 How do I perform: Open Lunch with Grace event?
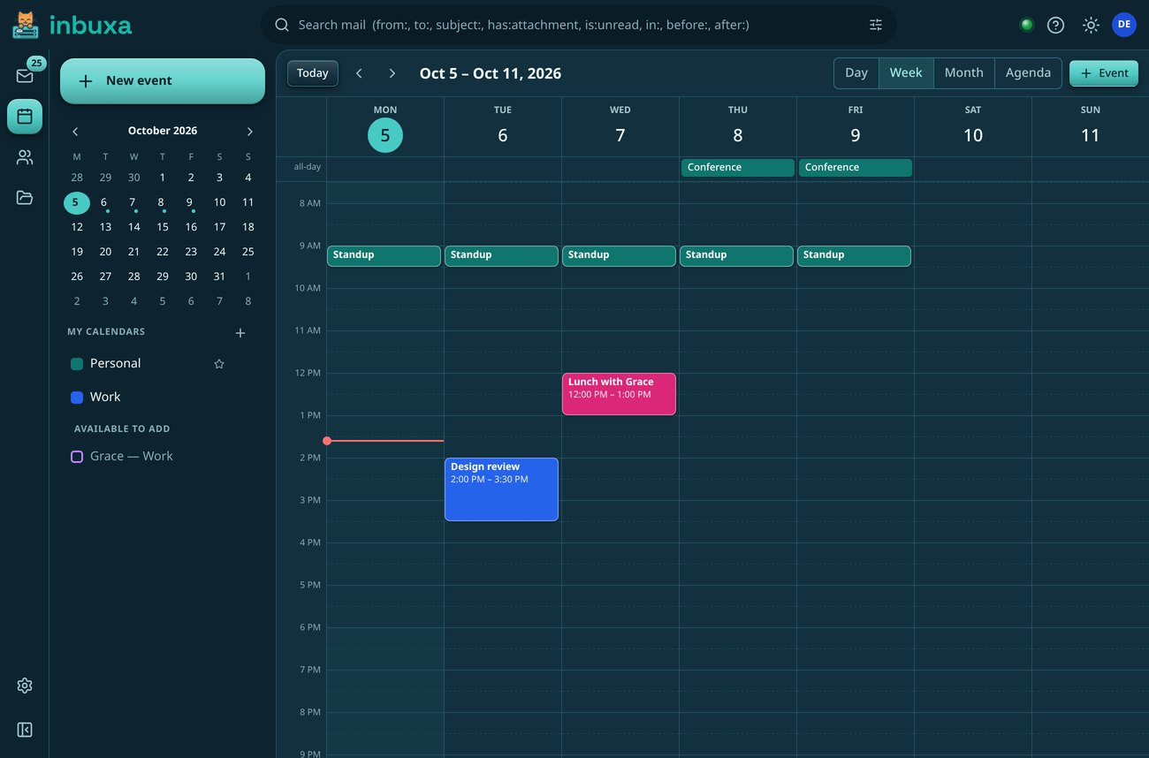pyautogui.click(x=619, y=394)
